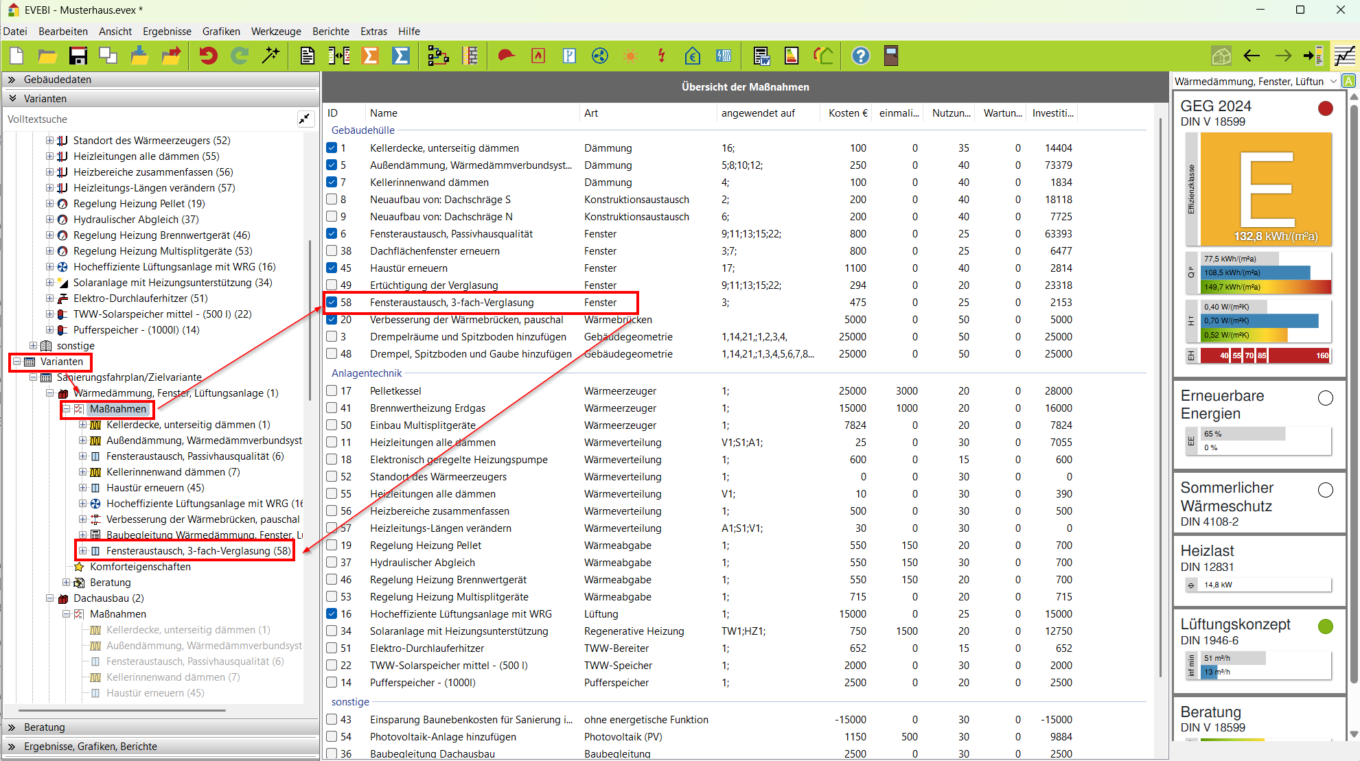
Task: Sort by the Kosten € column header
Action: 847,113
